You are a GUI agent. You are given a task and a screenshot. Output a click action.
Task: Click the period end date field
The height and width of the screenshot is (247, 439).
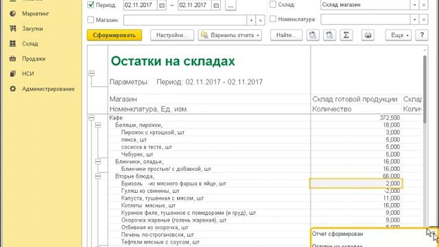pyautogui.click(x=195, y=5)
